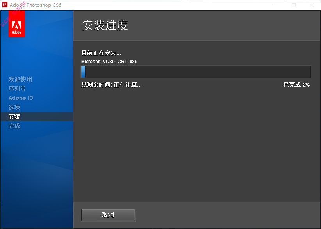Click the 目前正在安装... label

101,53
